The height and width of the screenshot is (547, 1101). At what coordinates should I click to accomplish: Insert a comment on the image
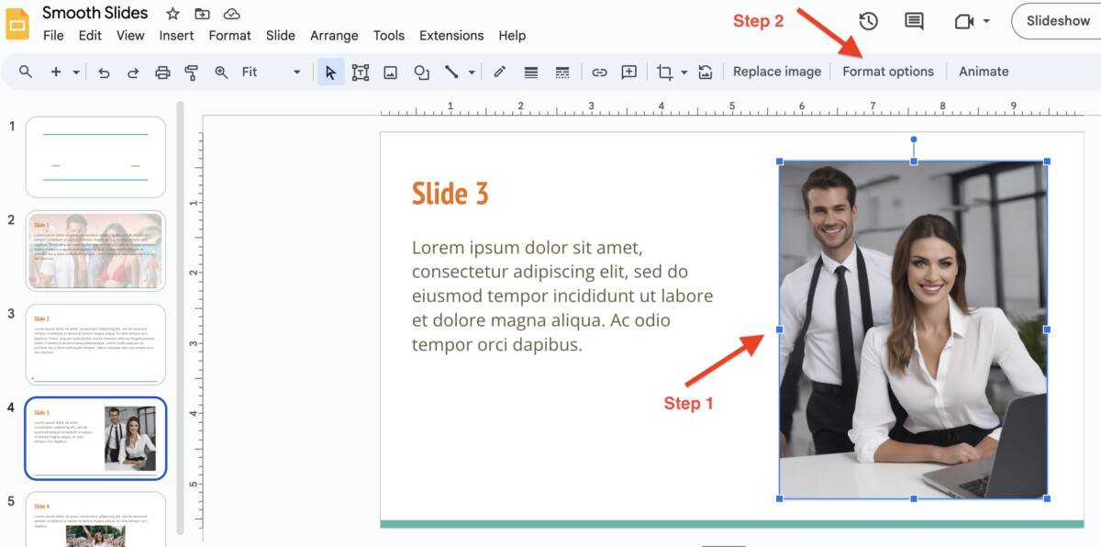pos(628,71)
